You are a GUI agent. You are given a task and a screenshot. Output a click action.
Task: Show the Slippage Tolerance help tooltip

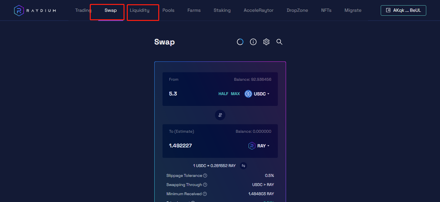click(x=205, y=176)
